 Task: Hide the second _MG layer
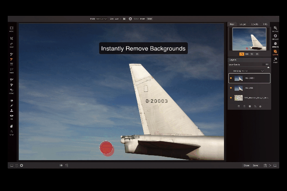point(231,88)
